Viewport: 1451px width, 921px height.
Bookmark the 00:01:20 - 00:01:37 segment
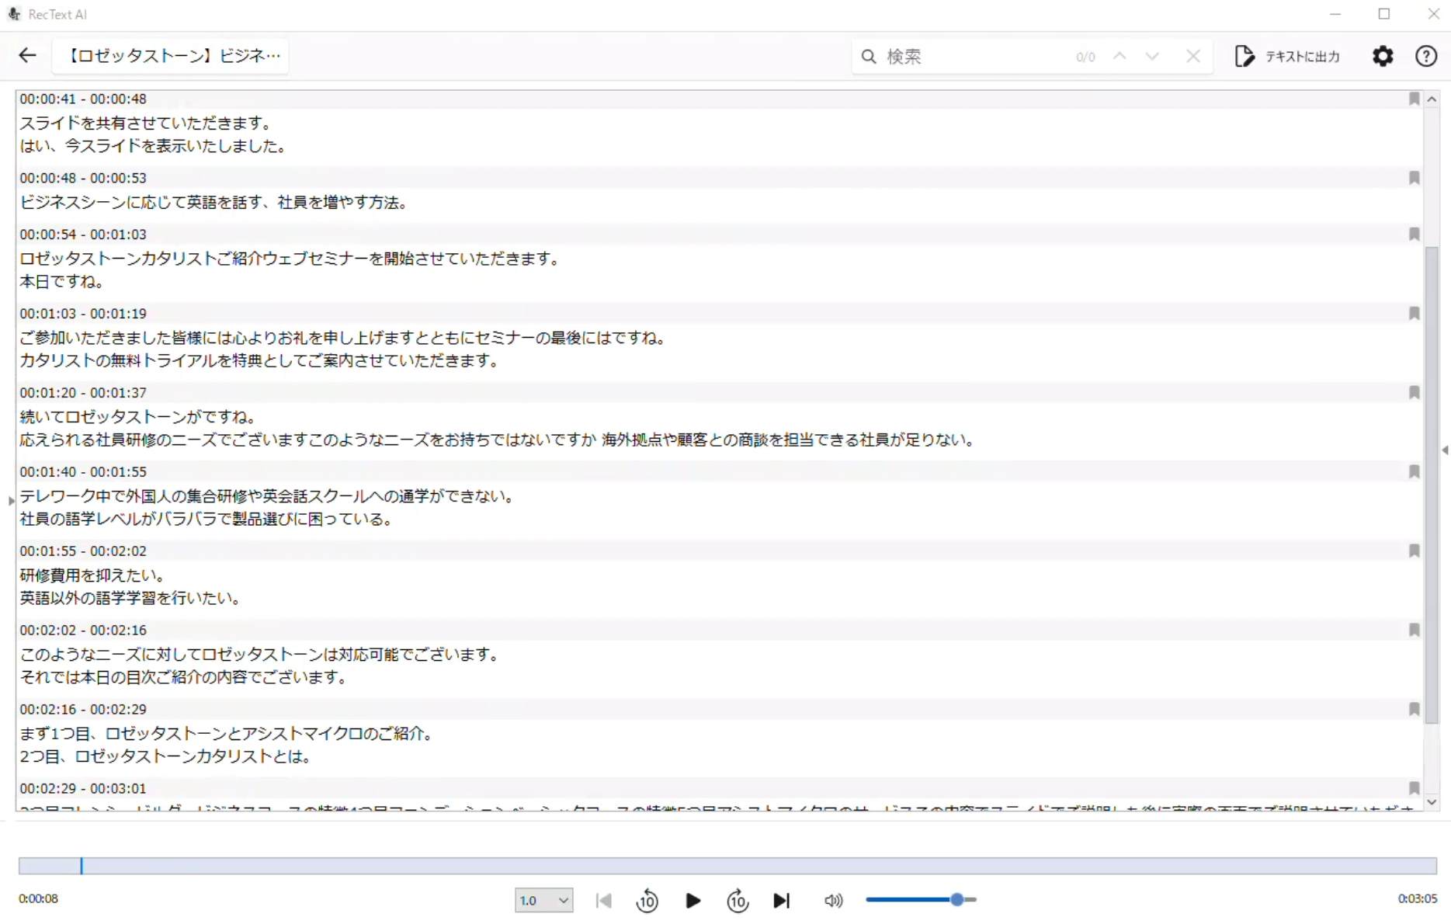1414,392
